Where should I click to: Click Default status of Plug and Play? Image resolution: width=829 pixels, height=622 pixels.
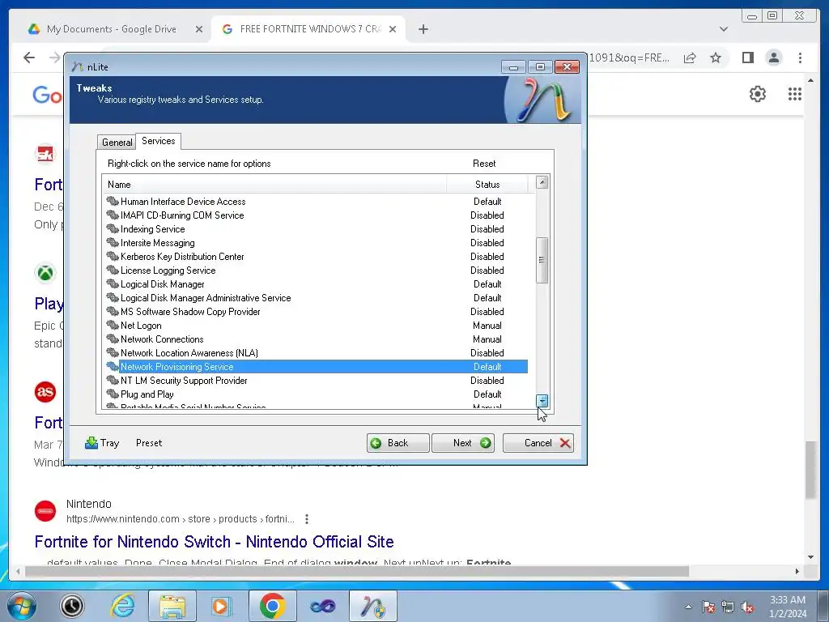487,394
